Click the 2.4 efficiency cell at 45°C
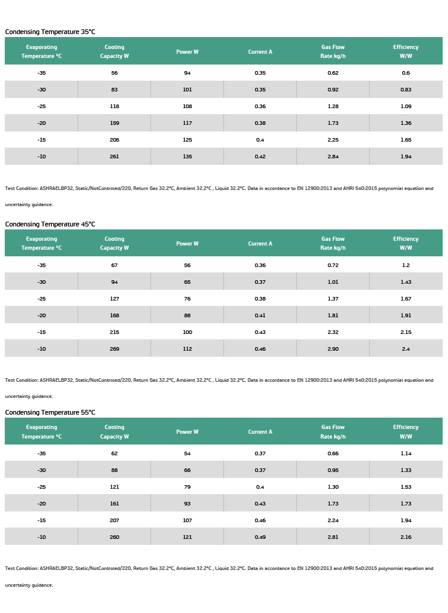 (x=406, y=349)
